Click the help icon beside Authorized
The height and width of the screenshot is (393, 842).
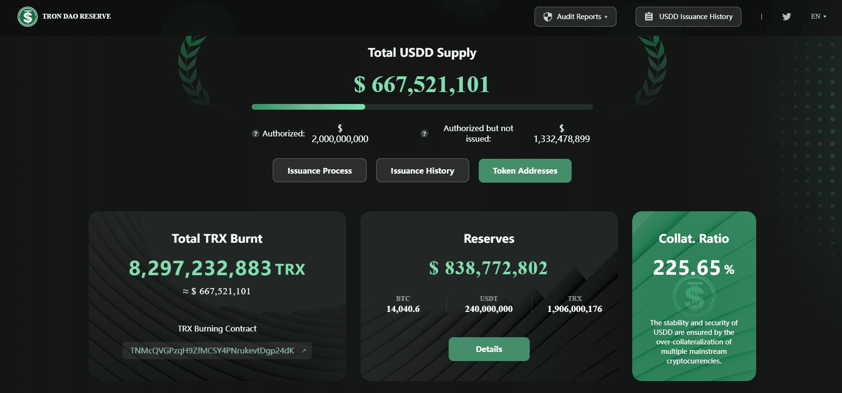[256, 134]
